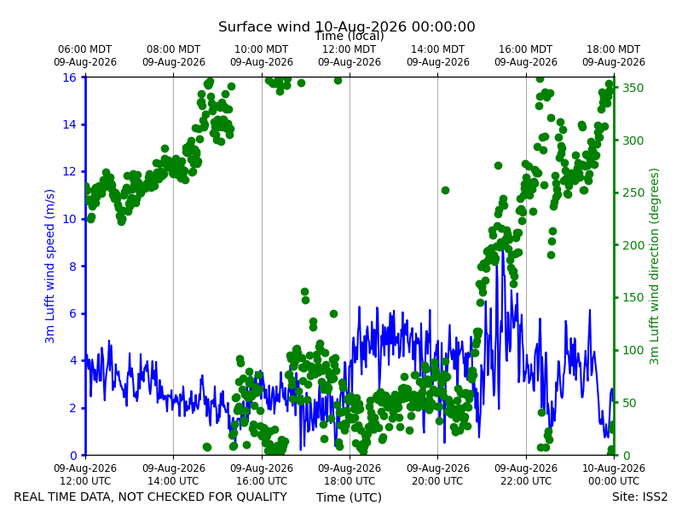
Task: Click the isolated green dot near 250 degrees
Action: pos(445,190)
